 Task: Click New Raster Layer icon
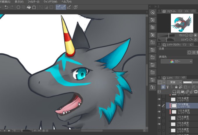[x=174, y=92]
